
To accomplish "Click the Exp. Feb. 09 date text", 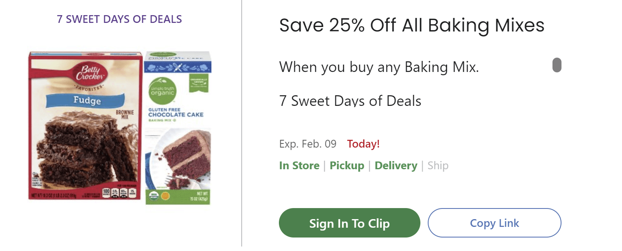I will click(x=308, y=144).
